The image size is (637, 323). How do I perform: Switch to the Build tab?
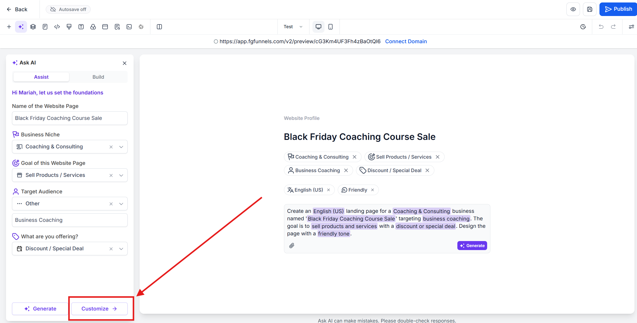pyautogui.click(x=98, y=77)
